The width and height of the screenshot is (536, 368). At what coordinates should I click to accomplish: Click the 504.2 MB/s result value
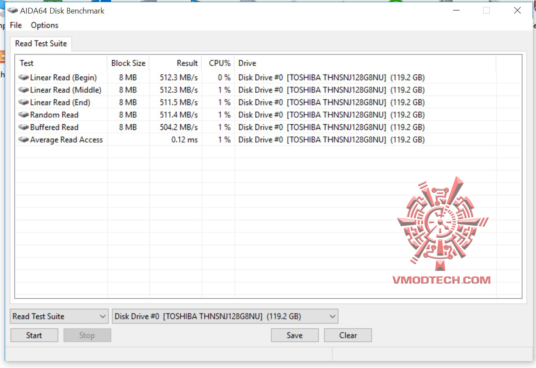click(x=179, y=127)
